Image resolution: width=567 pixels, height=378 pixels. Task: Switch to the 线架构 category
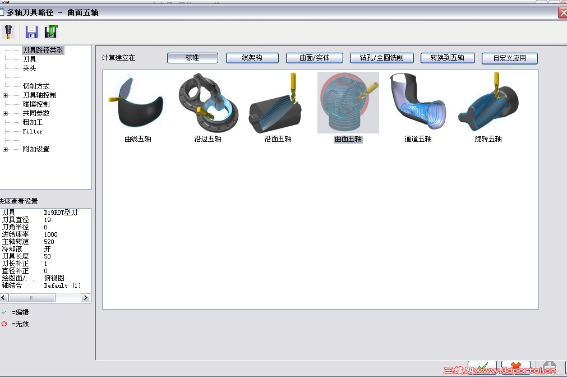tap(252, 58)
